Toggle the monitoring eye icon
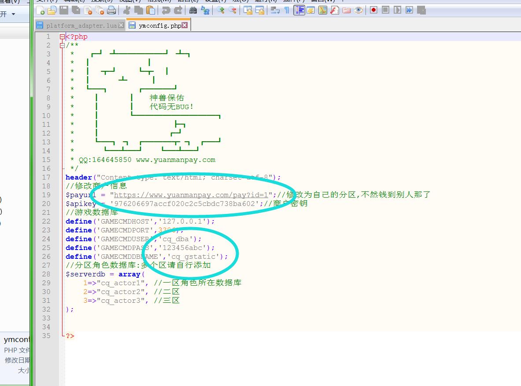Viewport: 521px width, 386px height. (358, 10)
